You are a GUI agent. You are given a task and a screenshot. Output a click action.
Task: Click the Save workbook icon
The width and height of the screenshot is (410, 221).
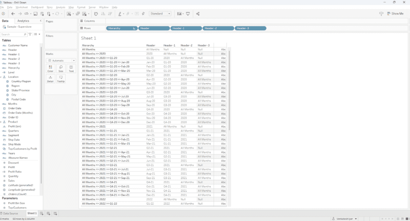tap(36, 14)
